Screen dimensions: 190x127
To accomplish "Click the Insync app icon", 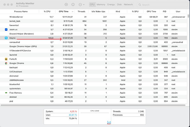I will [6, 38].
